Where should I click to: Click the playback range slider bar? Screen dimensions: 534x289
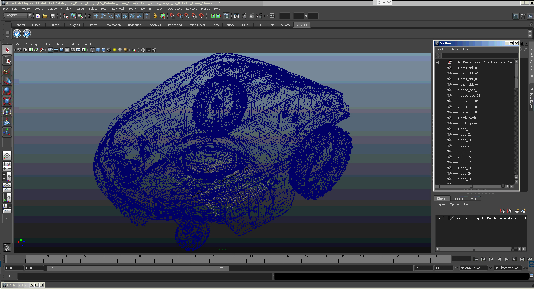(x=138, y=268)
